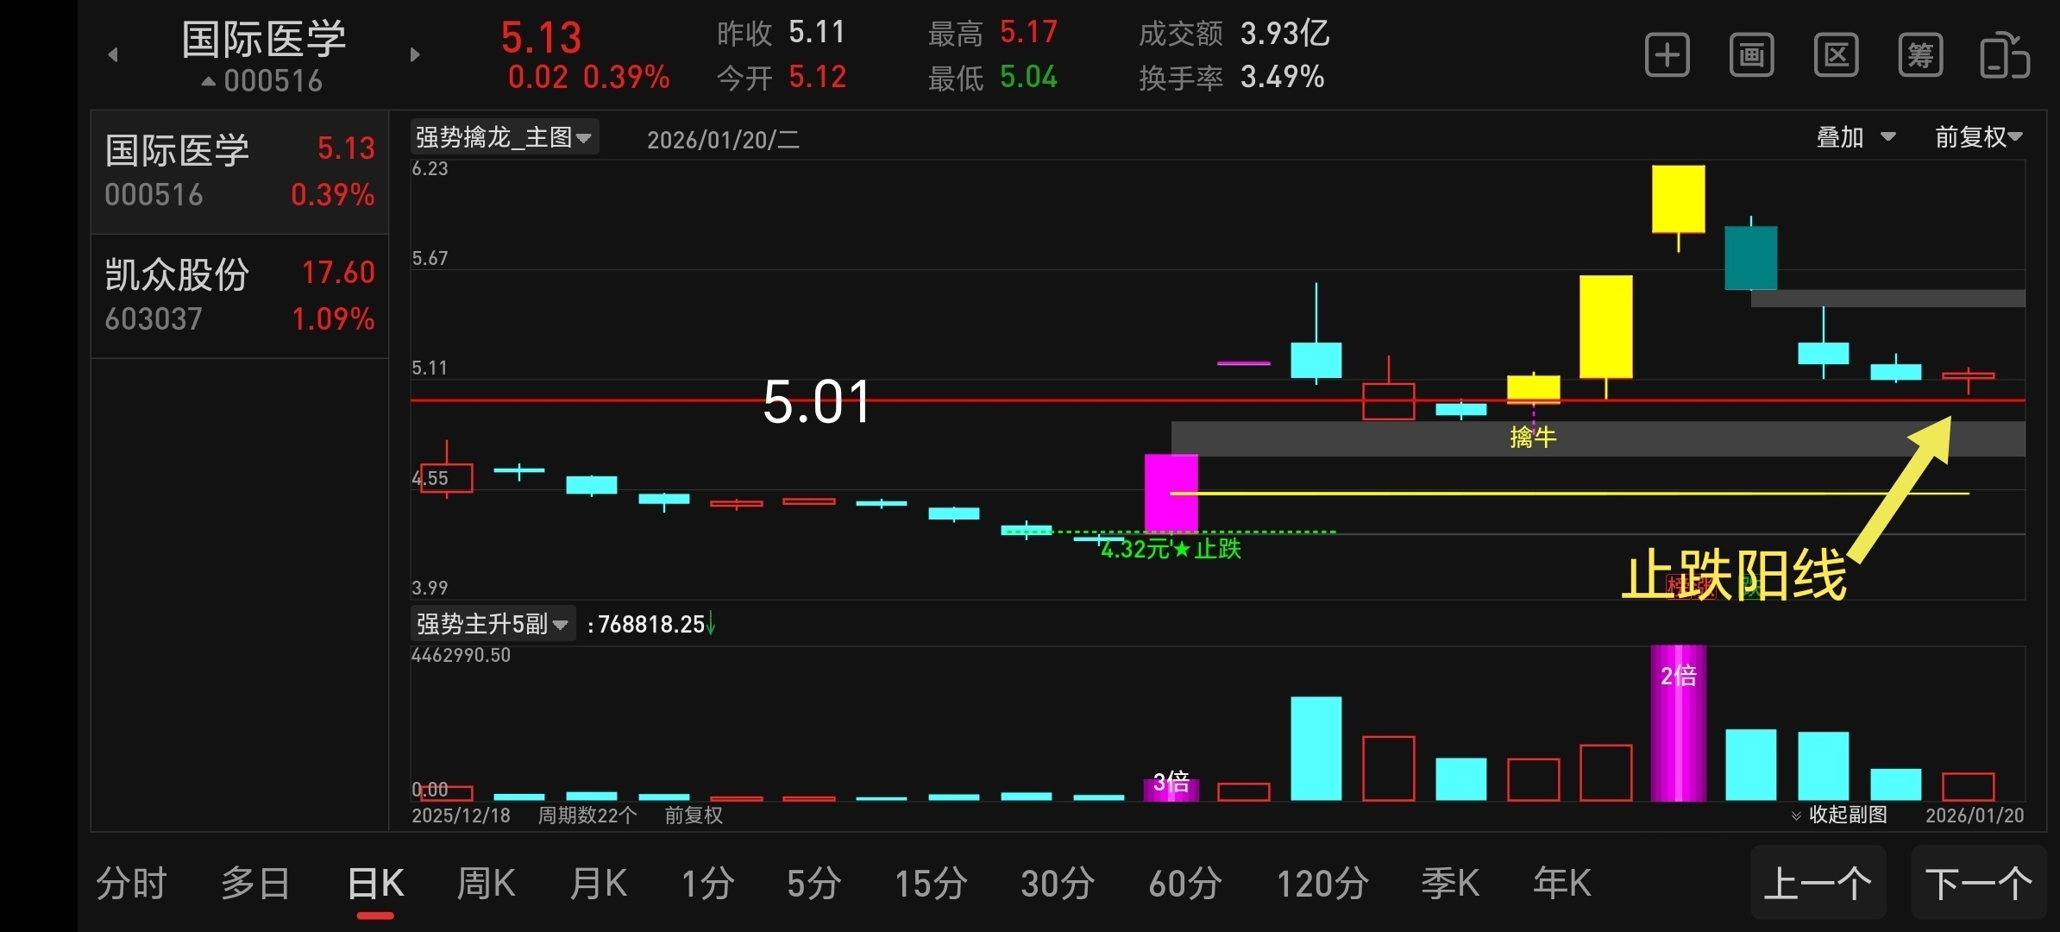
Task: Open 强势擒龙_主图 indicator dropdown
Action: point(504,137)
